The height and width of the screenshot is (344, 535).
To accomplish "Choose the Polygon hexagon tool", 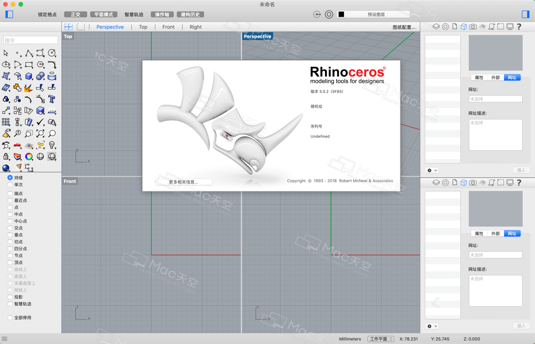I will pyautogui.click(x=40, y=64).
